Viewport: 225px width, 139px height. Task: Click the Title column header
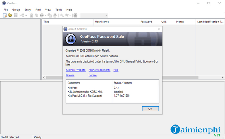point(68,22)
